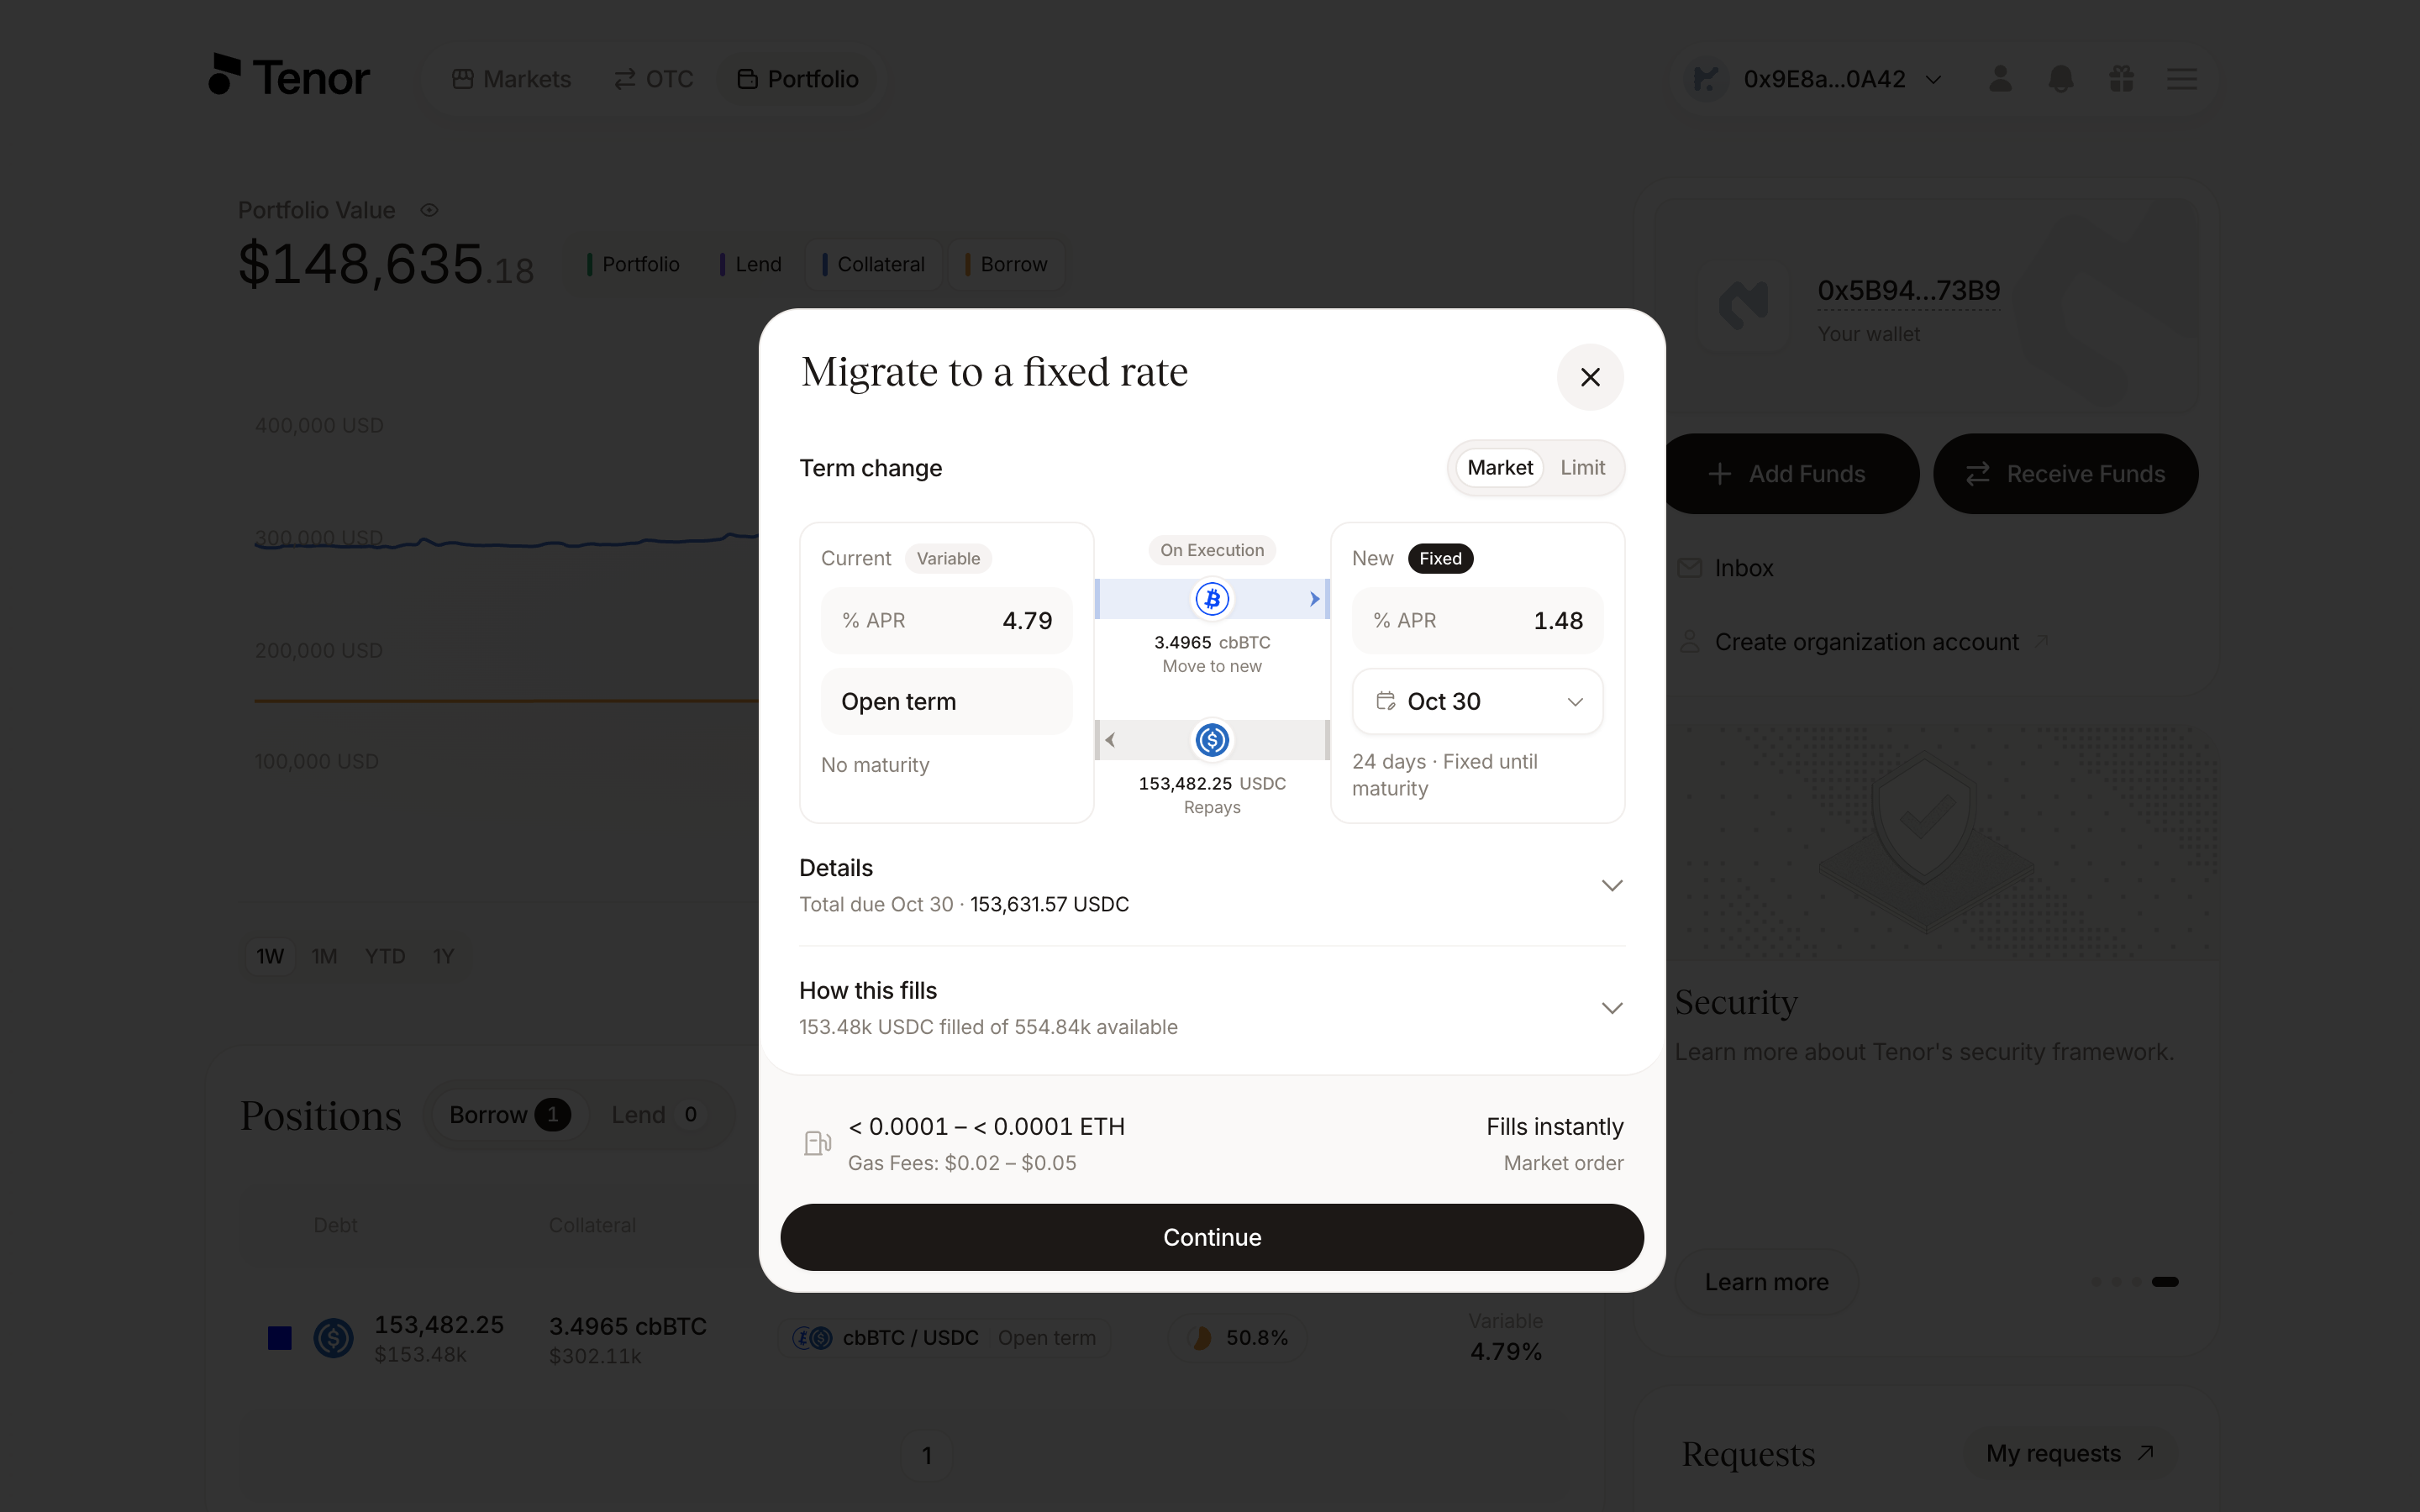This screenshot has height=1512, width=2420.
Task: Click the OTC swap arrows icon
Action: click(x=625, y=79)
